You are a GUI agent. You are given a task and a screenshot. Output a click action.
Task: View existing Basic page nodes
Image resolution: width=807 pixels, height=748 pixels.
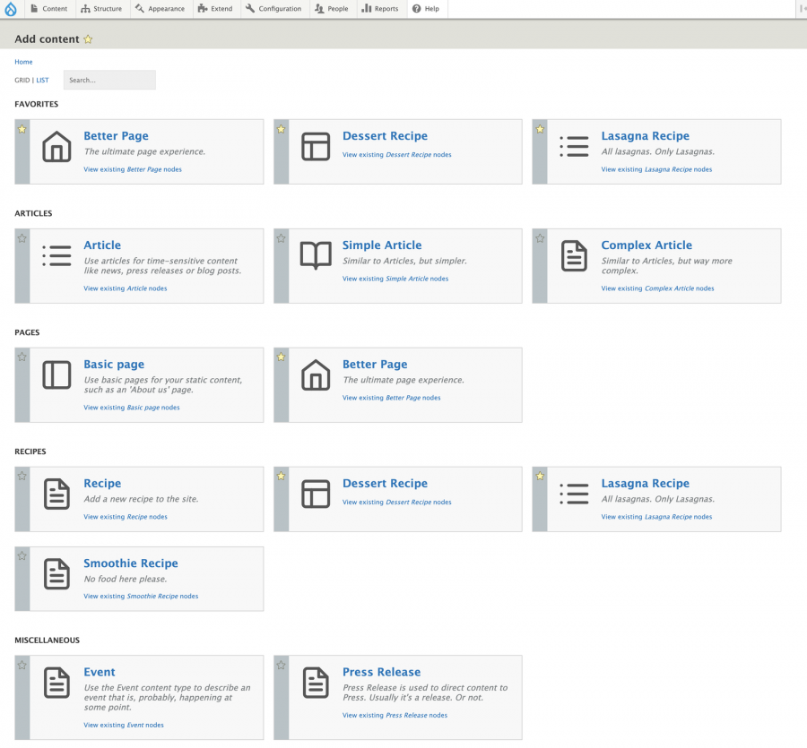click(132, 408)
